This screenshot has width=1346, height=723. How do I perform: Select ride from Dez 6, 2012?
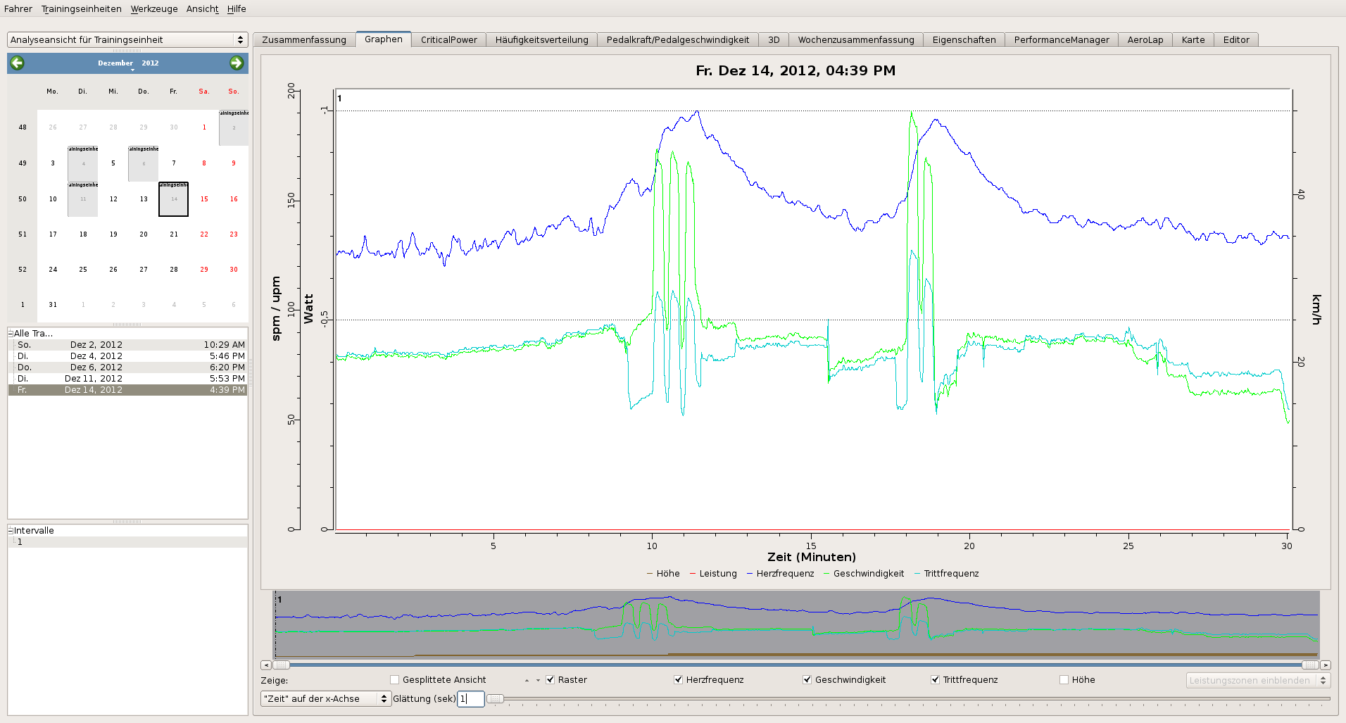(127, 367)
